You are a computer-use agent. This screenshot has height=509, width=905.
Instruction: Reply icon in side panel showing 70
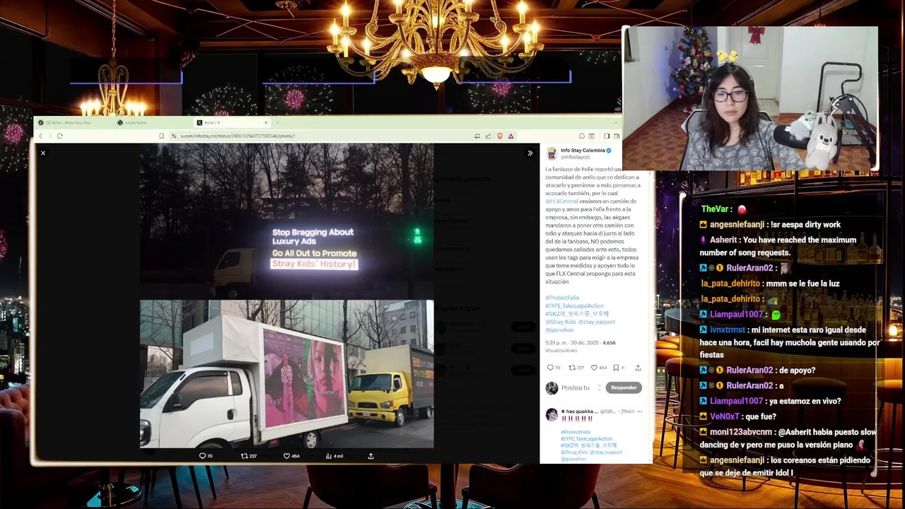(553, 368)
